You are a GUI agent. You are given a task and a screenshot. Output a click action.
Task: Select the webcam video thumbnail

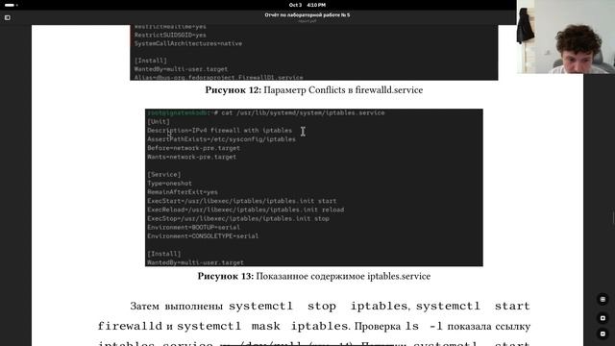click(x=566, y=37)
